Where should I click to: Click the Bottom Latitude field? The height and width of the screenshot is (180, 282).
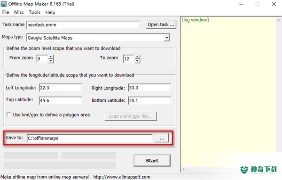pyautogui.click(x=149, y=101)
